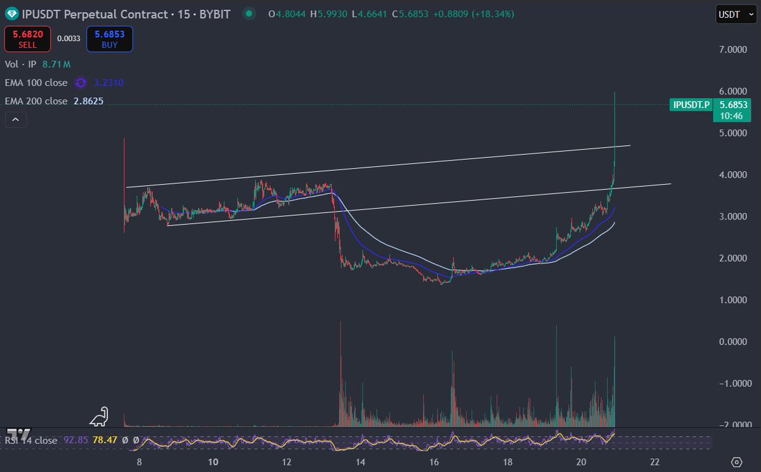Click the date label 22 on time axis

pos(654,461)
